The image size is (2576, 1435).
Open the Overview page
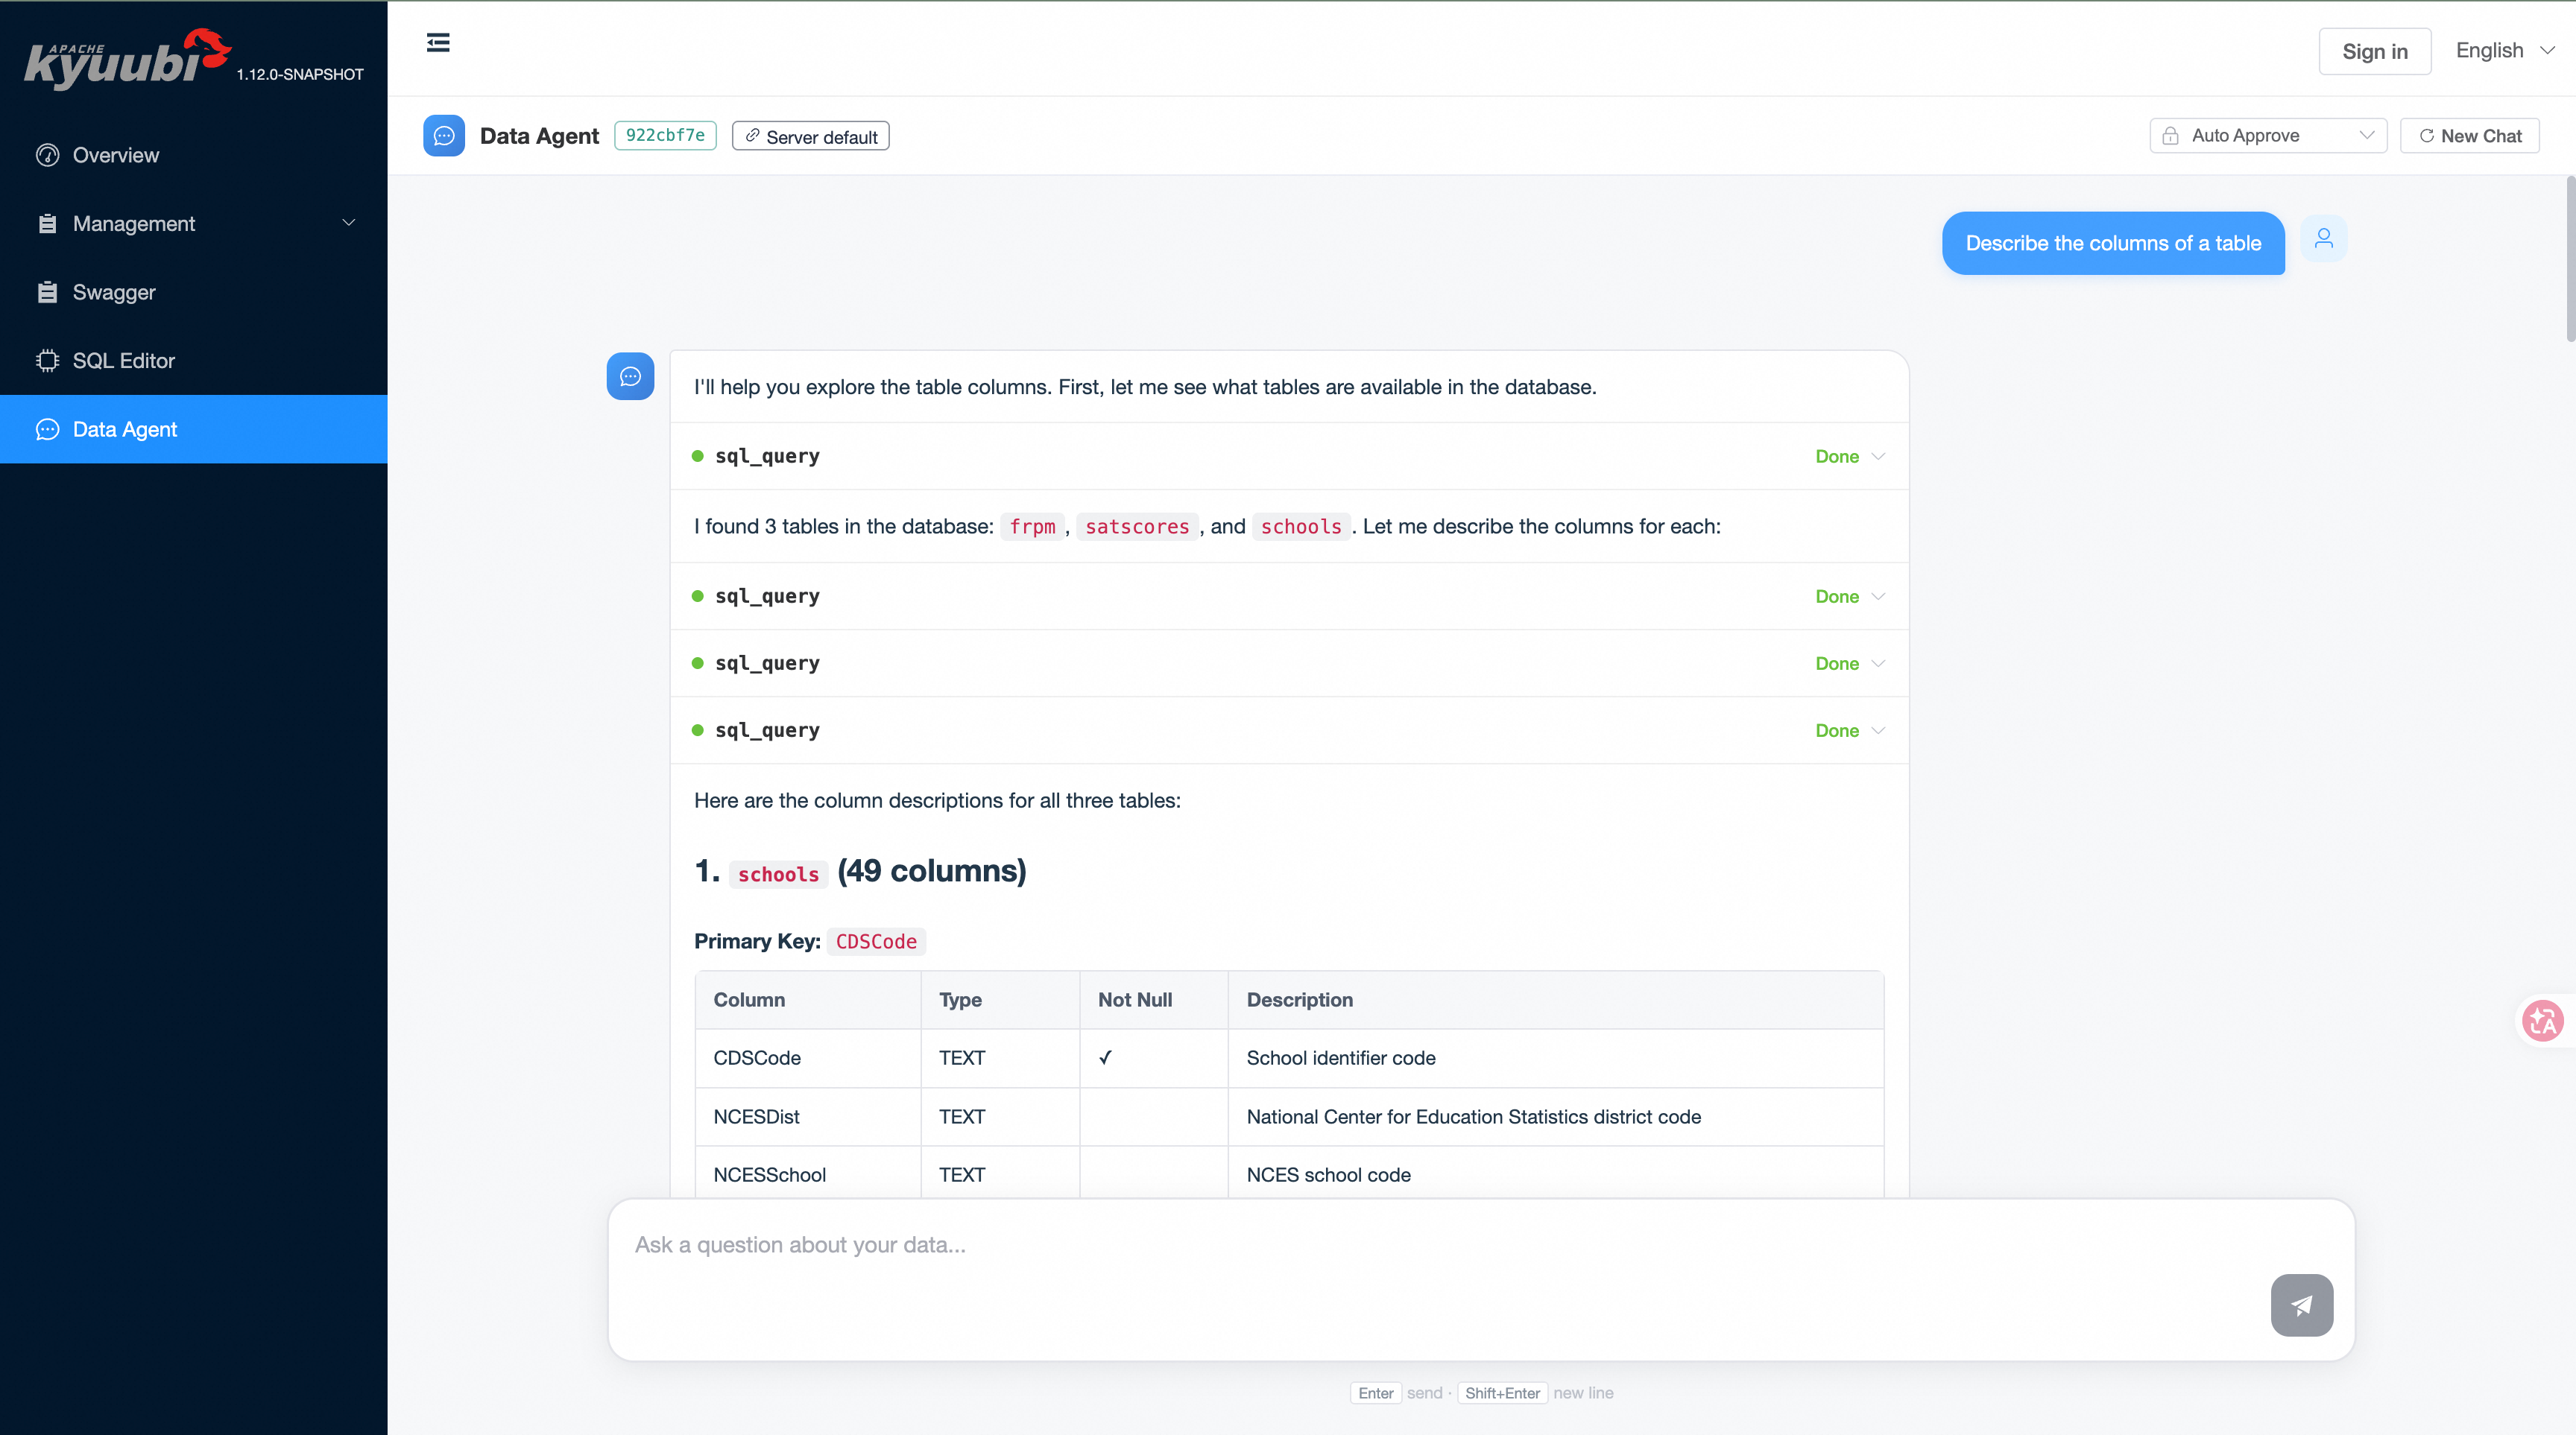[194, 155]
